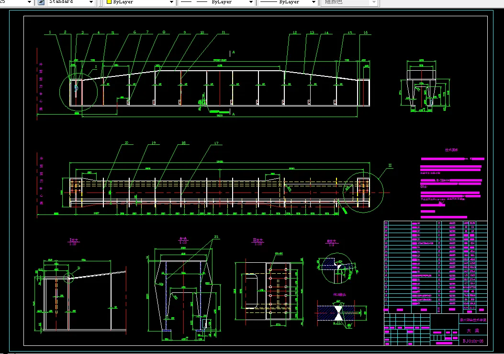Expand the Standard dimension style dropdown
Image resolution: width=504 pixels, height=354 pixels.
[x=91, y=2]
